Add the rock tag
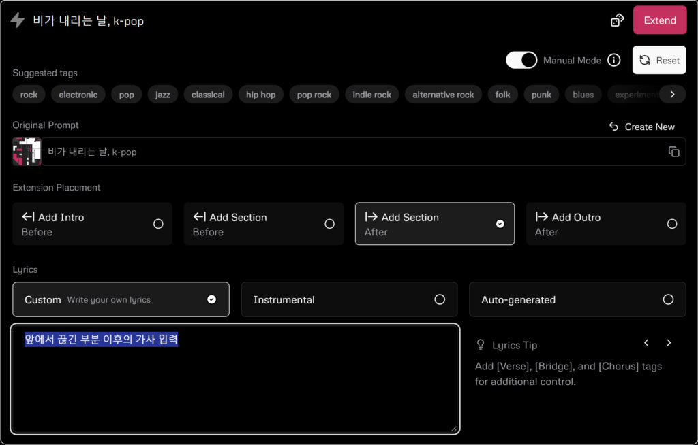This screenshot has height=445, width=698. pos(29,95)
